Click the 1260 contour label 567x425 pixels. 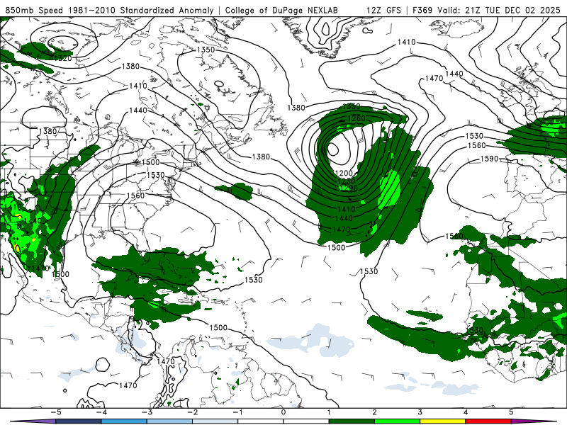(357, 118)
